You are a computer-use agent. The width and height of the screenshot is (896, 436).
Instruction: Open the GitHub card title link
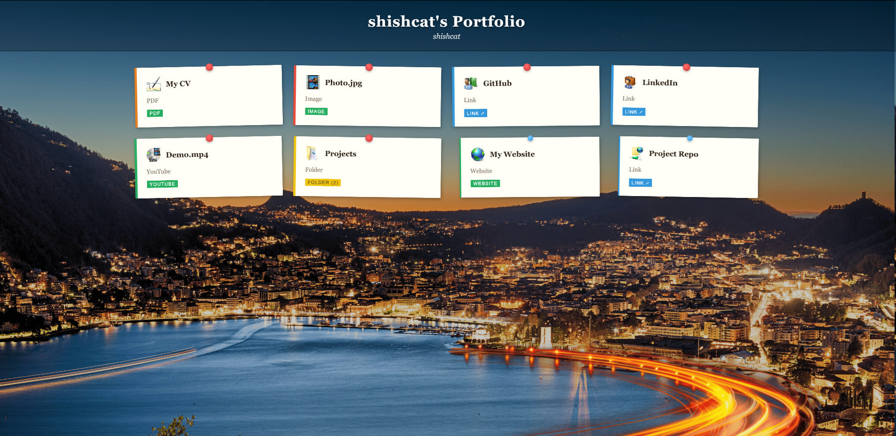(497, 84)
